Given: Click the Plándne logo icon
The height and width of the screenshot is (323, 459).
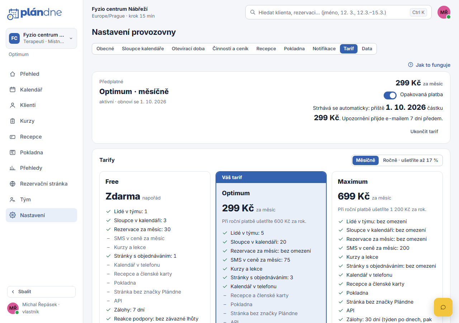Looking at the screenshot, I should (13, 14).
